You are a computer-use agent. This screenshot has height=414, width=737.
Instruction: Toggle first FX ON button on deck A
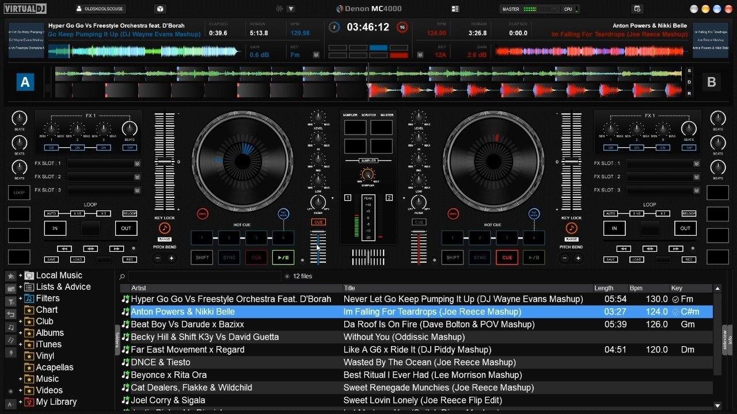51,148
